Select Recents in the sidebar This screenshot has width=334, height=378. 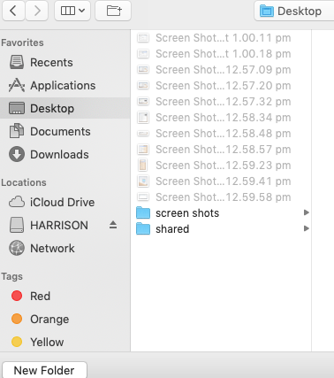(x=65, y=63)
